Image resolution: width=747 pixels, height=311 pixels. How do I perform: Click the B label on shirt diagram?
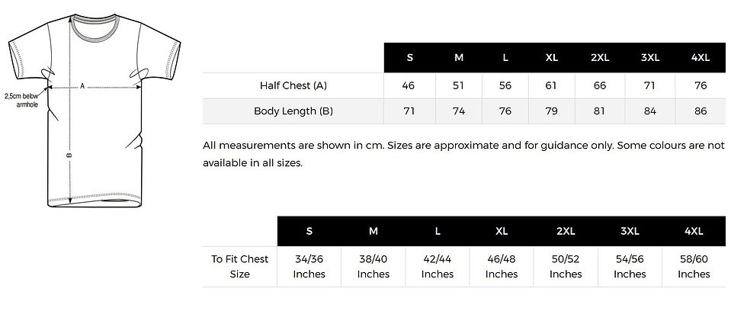pos(69,155)
